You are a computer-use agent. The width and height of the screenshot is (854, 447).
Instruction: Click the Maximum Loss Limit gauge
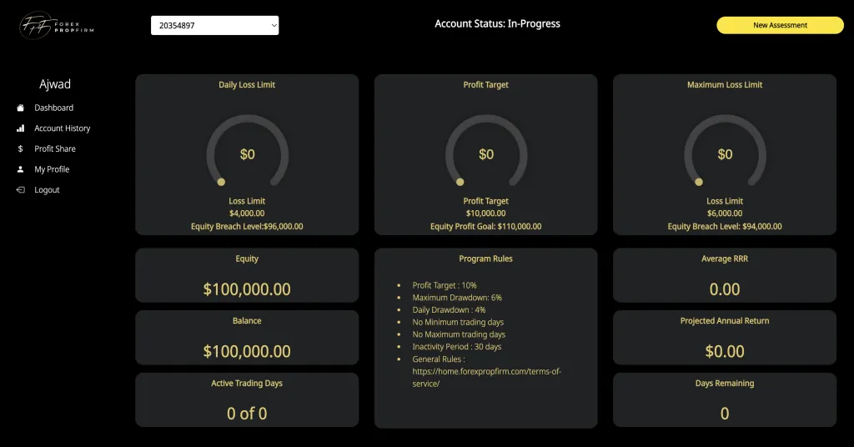tap(725, 151)
